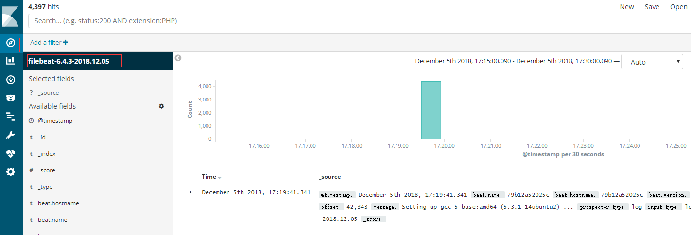The image size is (691, 235).
Task: Click the @timestamp per 30 seconds axis label
Action: [x=563, y=154]
